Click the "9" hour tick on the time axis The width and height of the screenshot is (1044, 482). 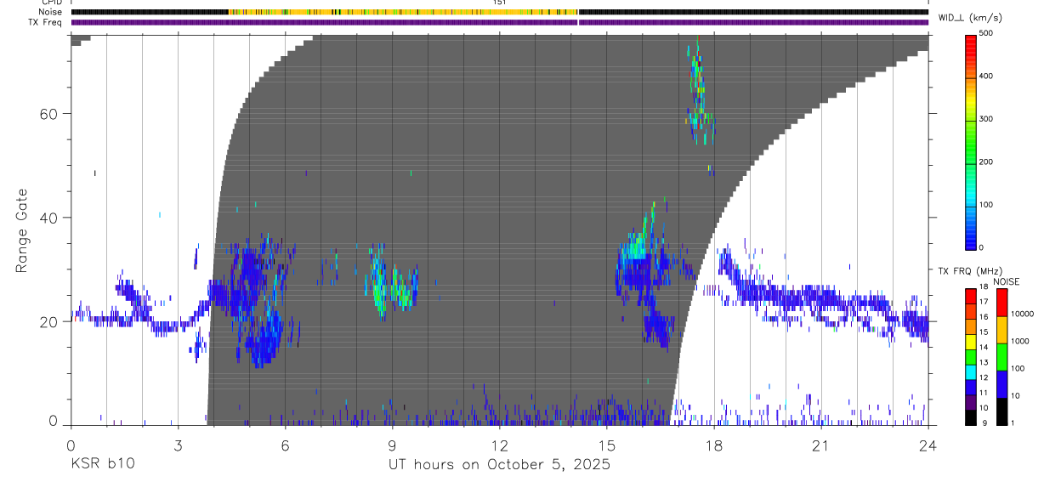(392, 445)
